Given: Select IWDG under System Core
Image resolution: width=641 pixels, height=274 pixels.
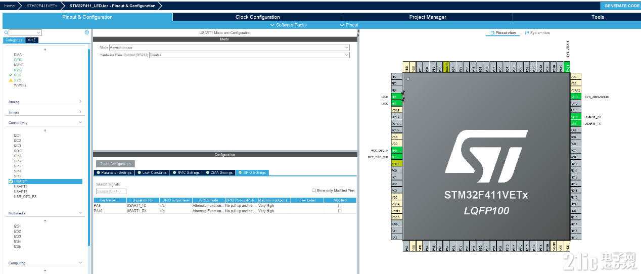Looking at the screenshot, I should (19, 65).
